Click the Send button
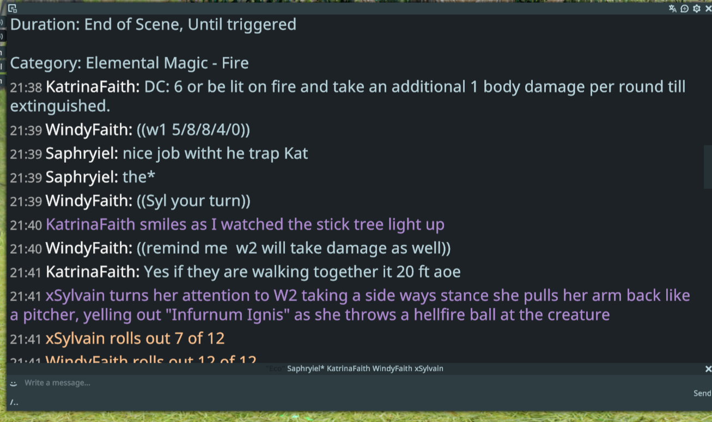Screen dimensions: 712x422 click(x=702, y=393)
